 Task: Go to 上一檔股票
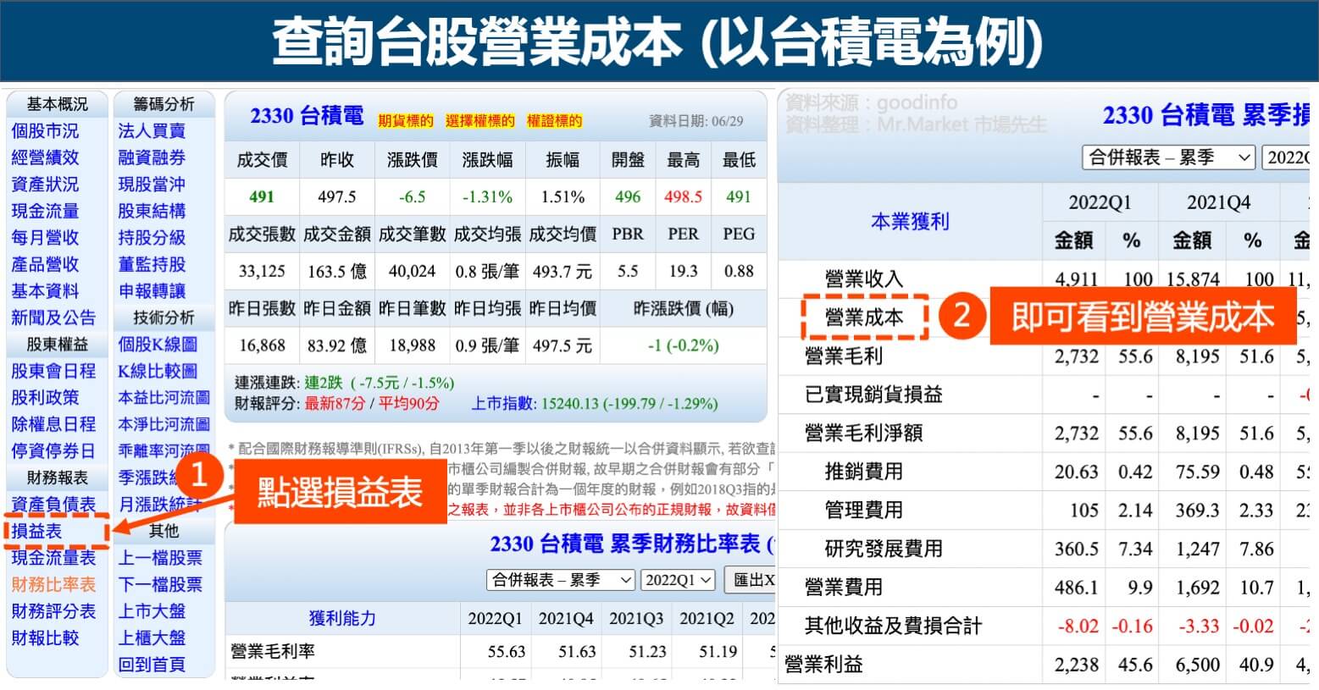[x=160, y=558]
